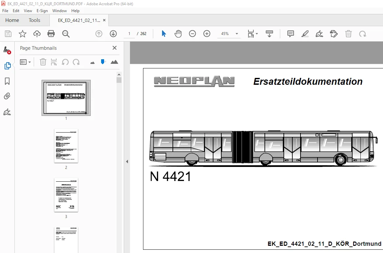Click thumbnails scrollbar up arrow

[x=119, y=75]
